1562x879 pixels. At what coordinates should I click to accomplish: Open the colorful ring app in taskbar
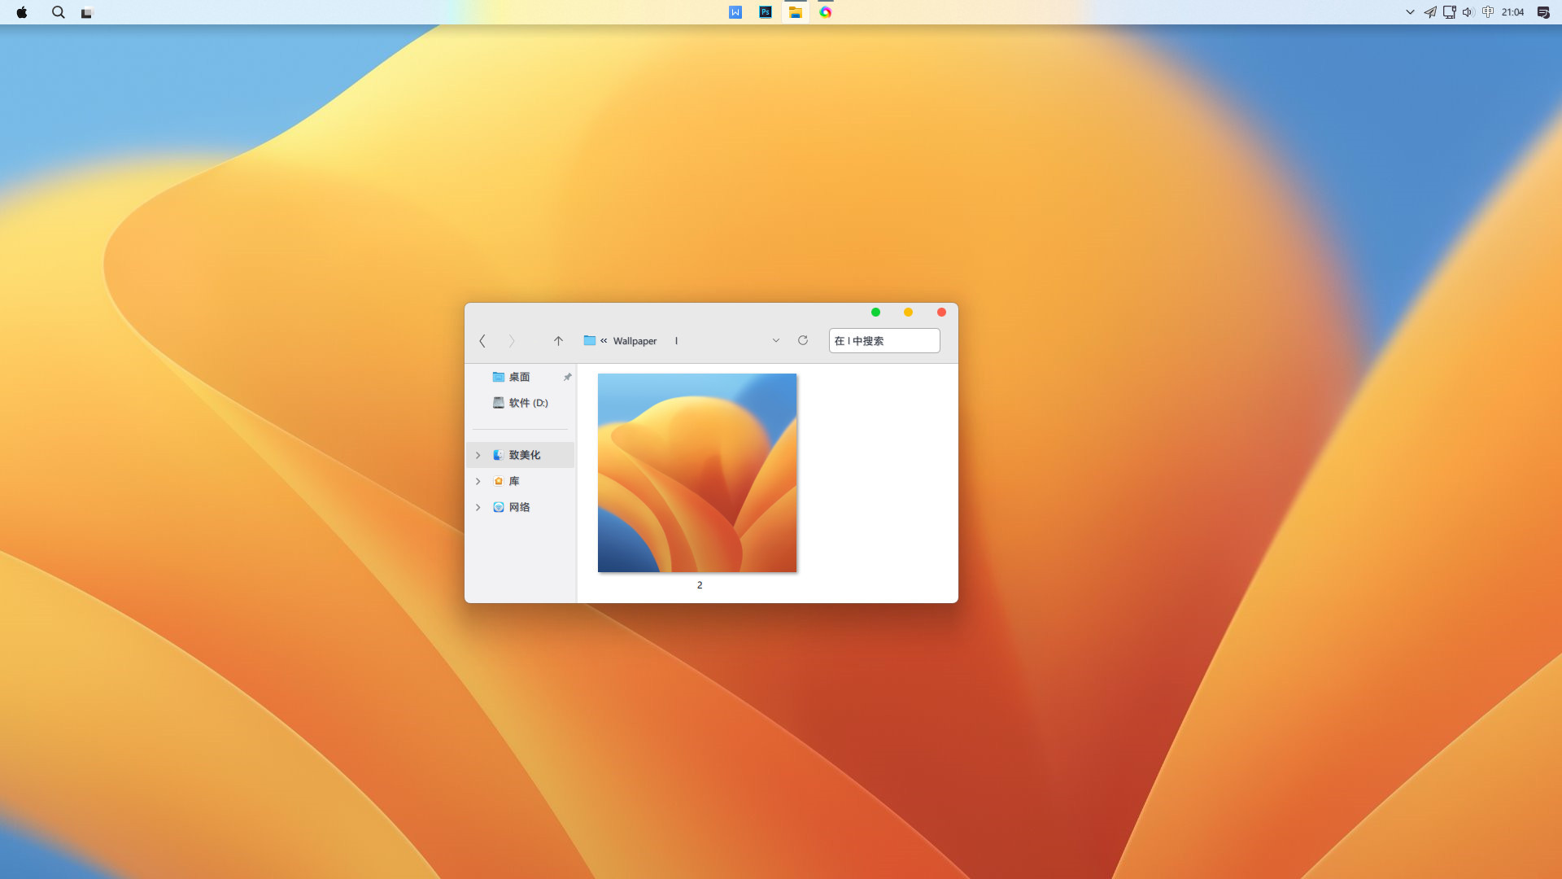click(x=826, y=12)
